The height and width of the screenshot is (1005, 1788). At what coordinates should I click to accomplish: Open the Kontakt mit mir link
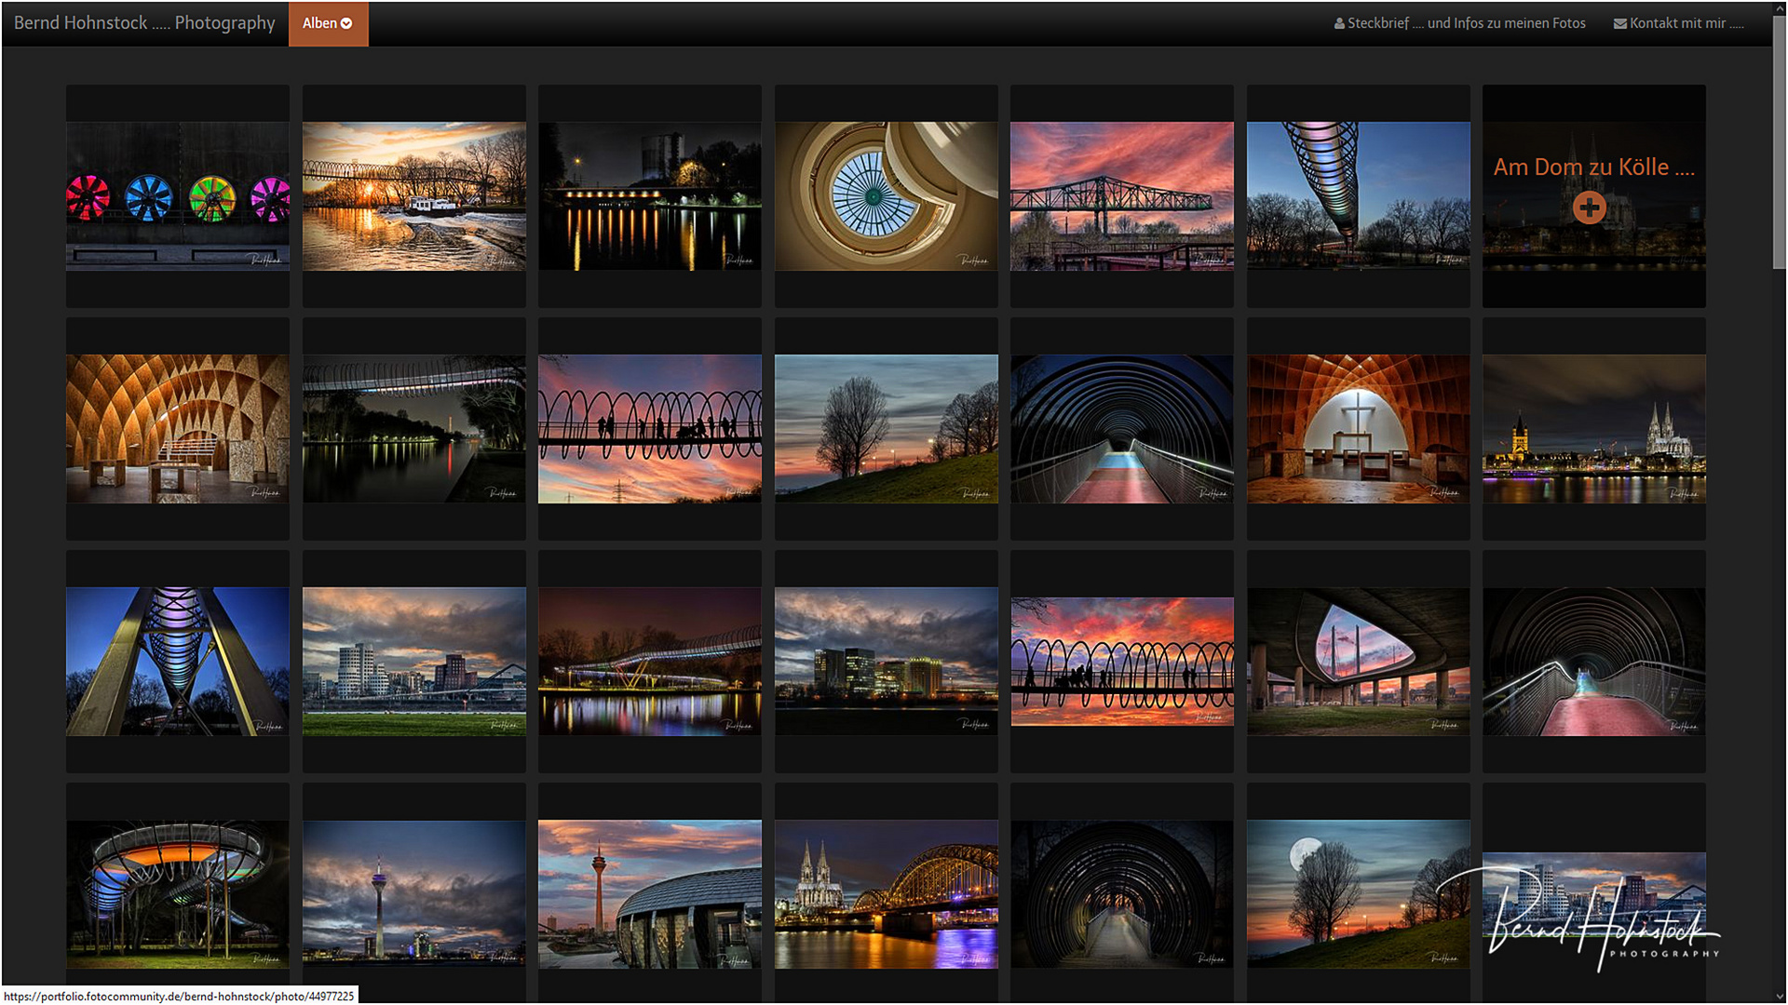tap(1678, 23)
